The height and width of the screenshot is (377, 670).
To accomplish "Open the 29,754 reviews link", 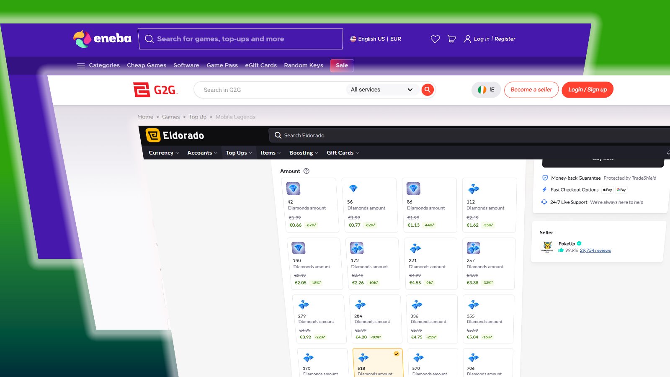I will tap(595, 250).
